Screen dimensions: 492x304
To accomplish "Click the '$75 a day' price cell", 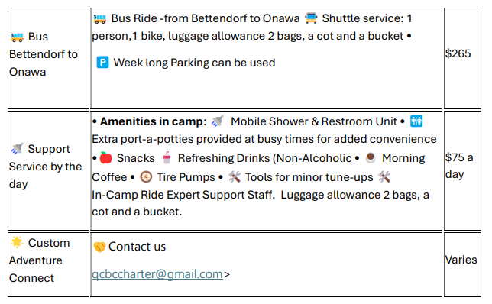I will (x=462, y=170).
